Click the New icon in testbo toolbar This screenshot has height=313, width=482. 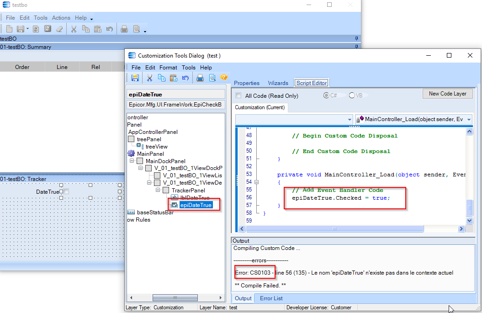10,29
